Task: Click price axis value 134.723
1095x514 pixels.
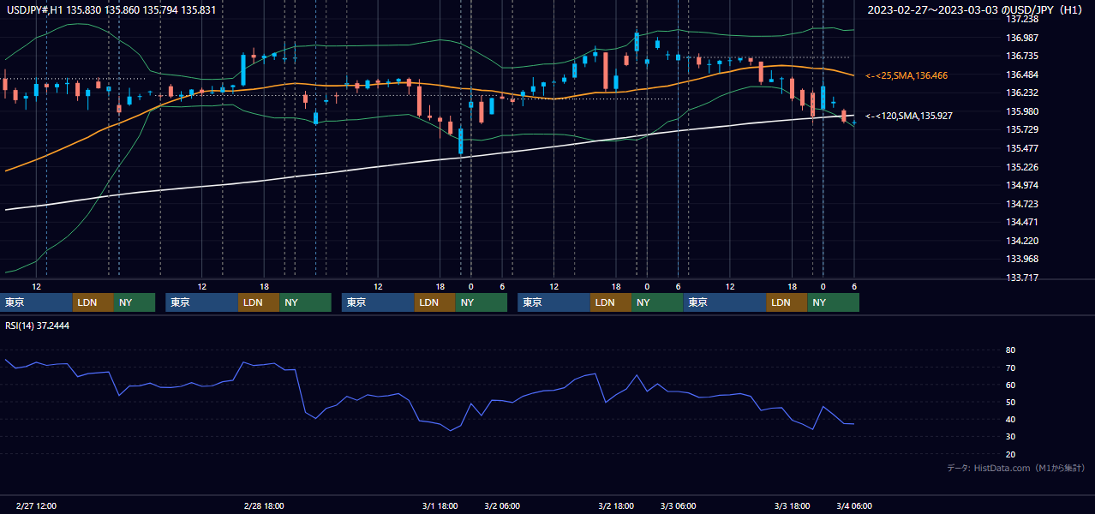Action: (1021, 204)
